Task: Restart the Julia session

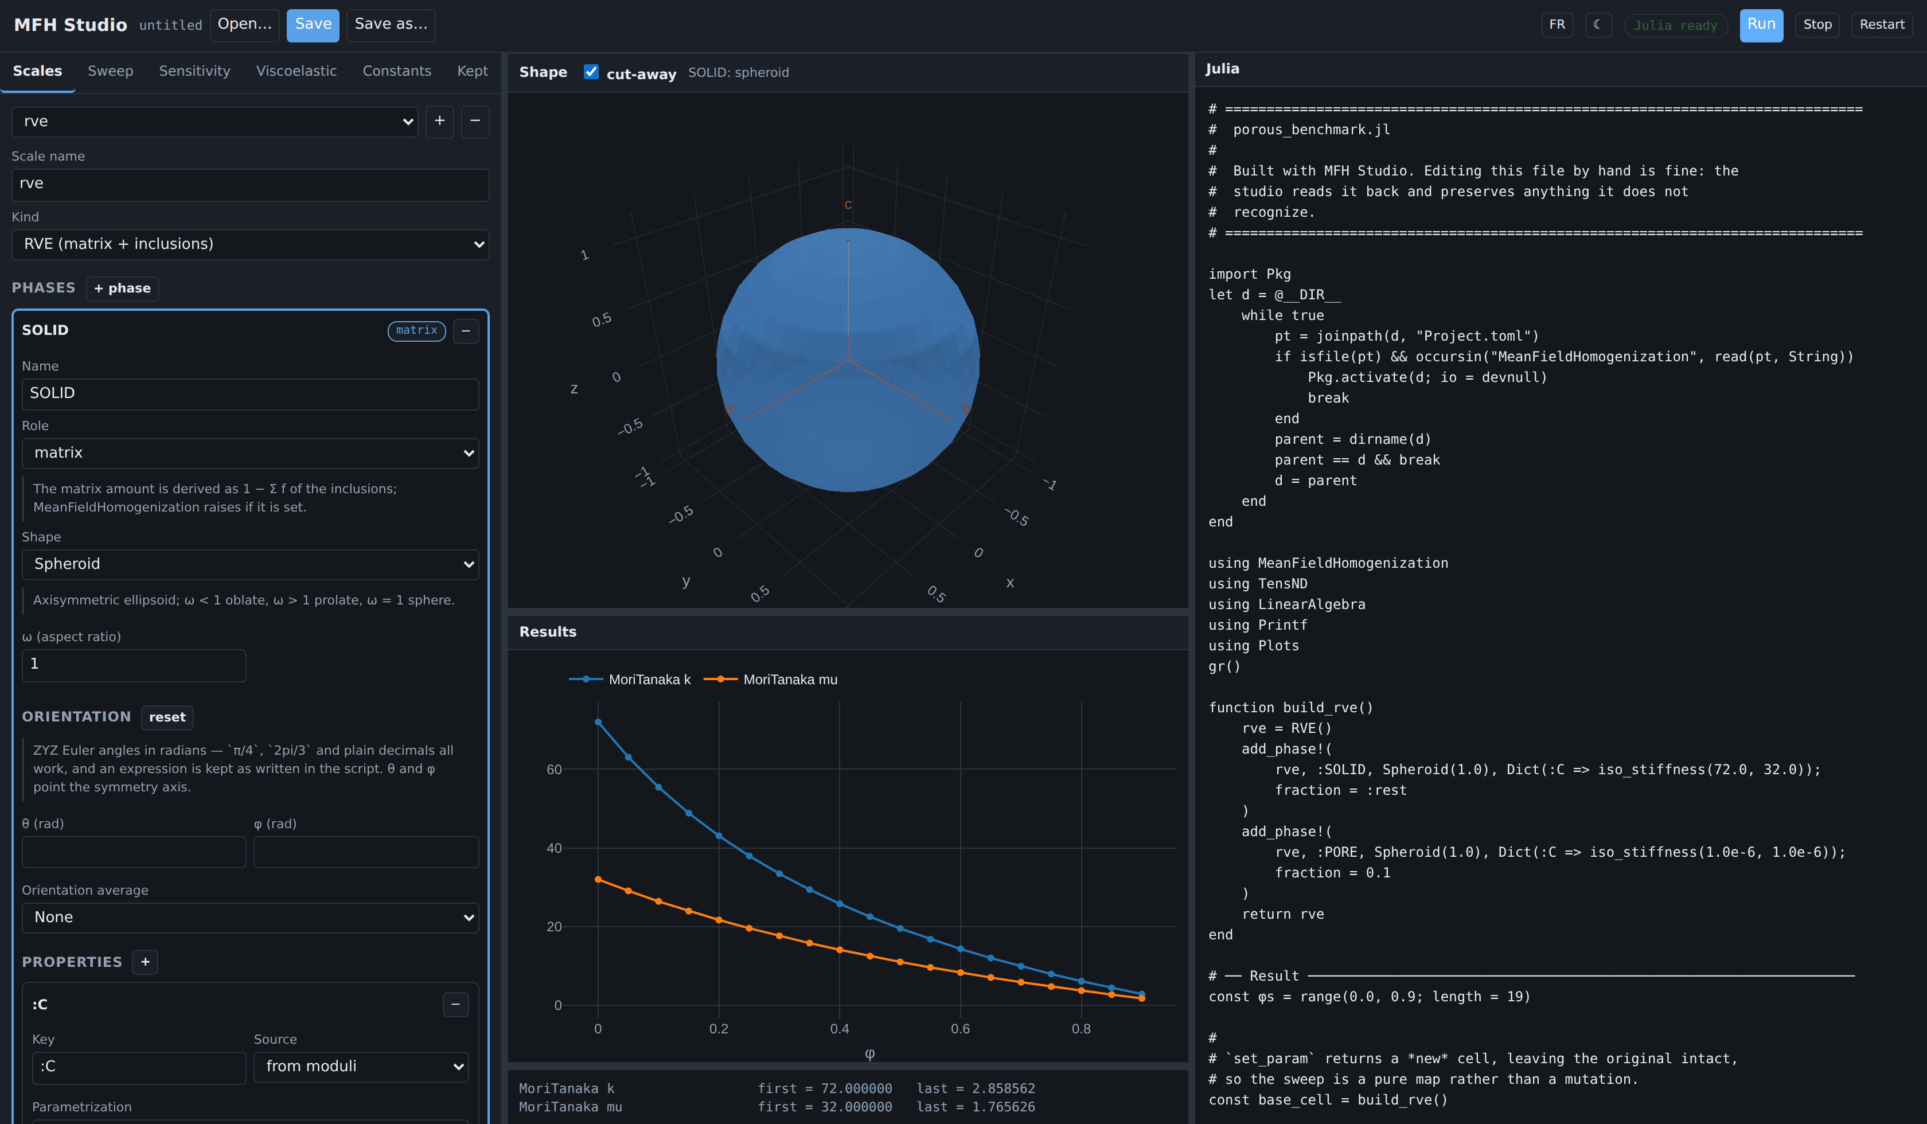Action: coord(1881,25)
